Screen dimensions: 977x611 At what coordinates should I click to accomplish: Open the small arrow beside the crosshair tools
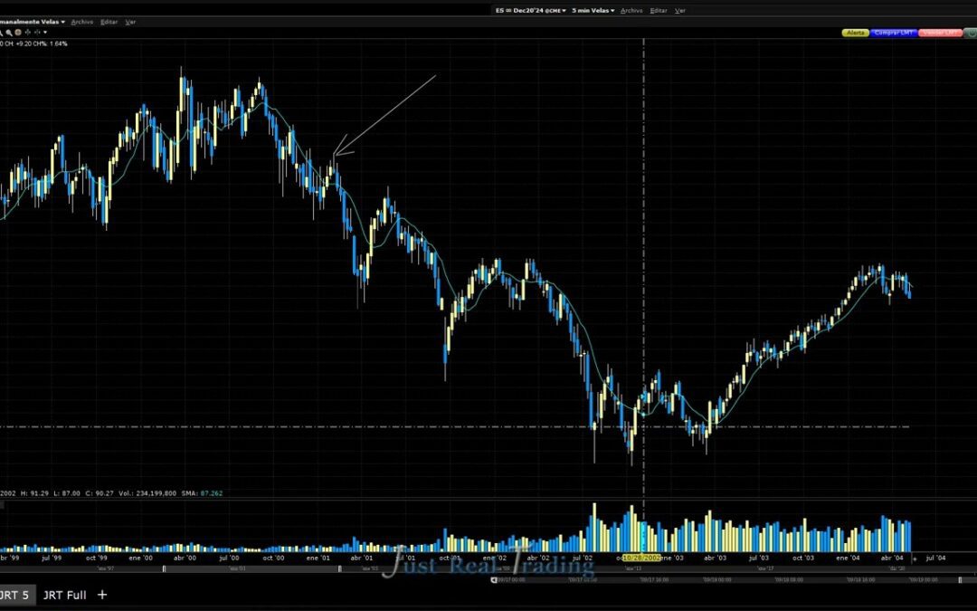click(45, 32)
